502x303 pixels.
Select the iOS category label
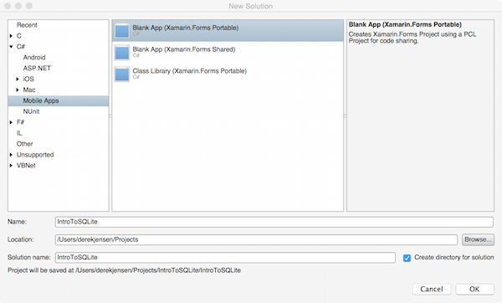(x=28, y=80)
